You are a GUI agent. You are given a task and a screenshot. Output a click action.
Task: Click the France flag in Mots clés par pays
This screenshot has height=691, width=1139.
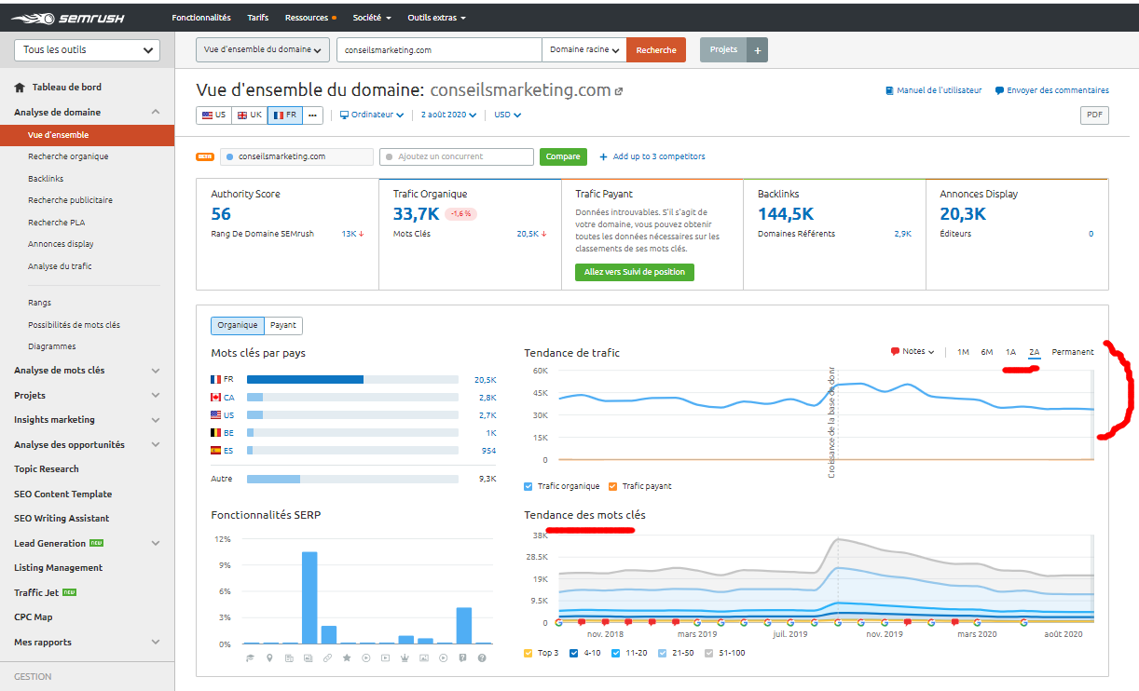216,380
